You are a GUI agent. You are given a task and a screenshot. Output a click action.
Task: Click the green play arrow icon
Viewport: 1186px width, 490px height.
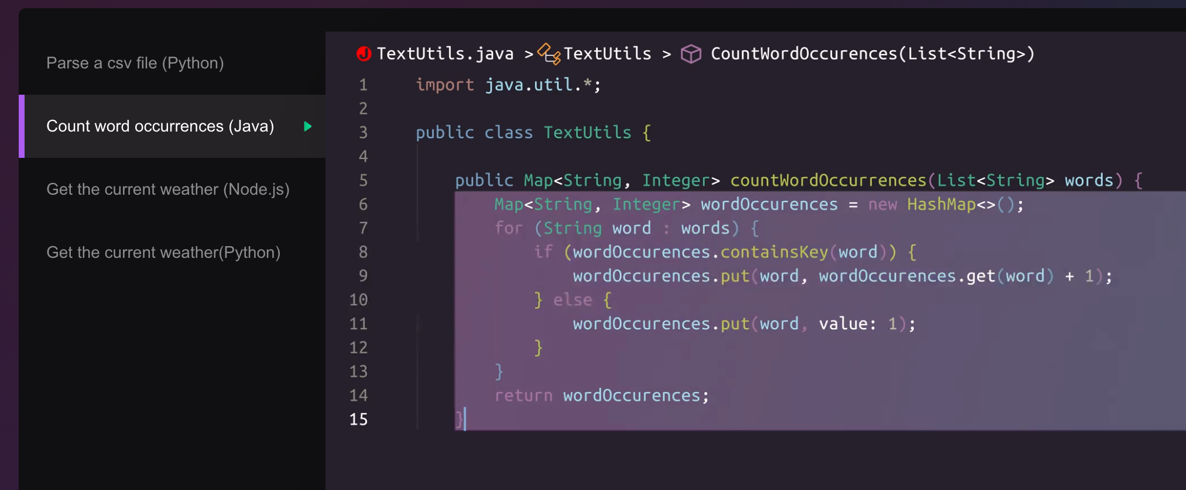click(307, 126)
